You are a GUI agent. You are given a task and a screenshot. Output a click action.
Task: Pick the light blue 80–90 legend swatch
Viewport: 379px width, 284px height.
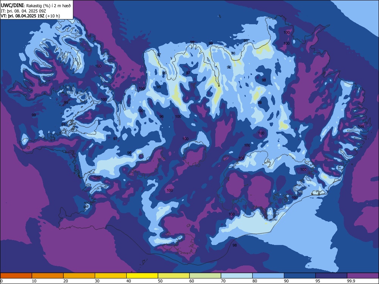[x=268, y=276]
